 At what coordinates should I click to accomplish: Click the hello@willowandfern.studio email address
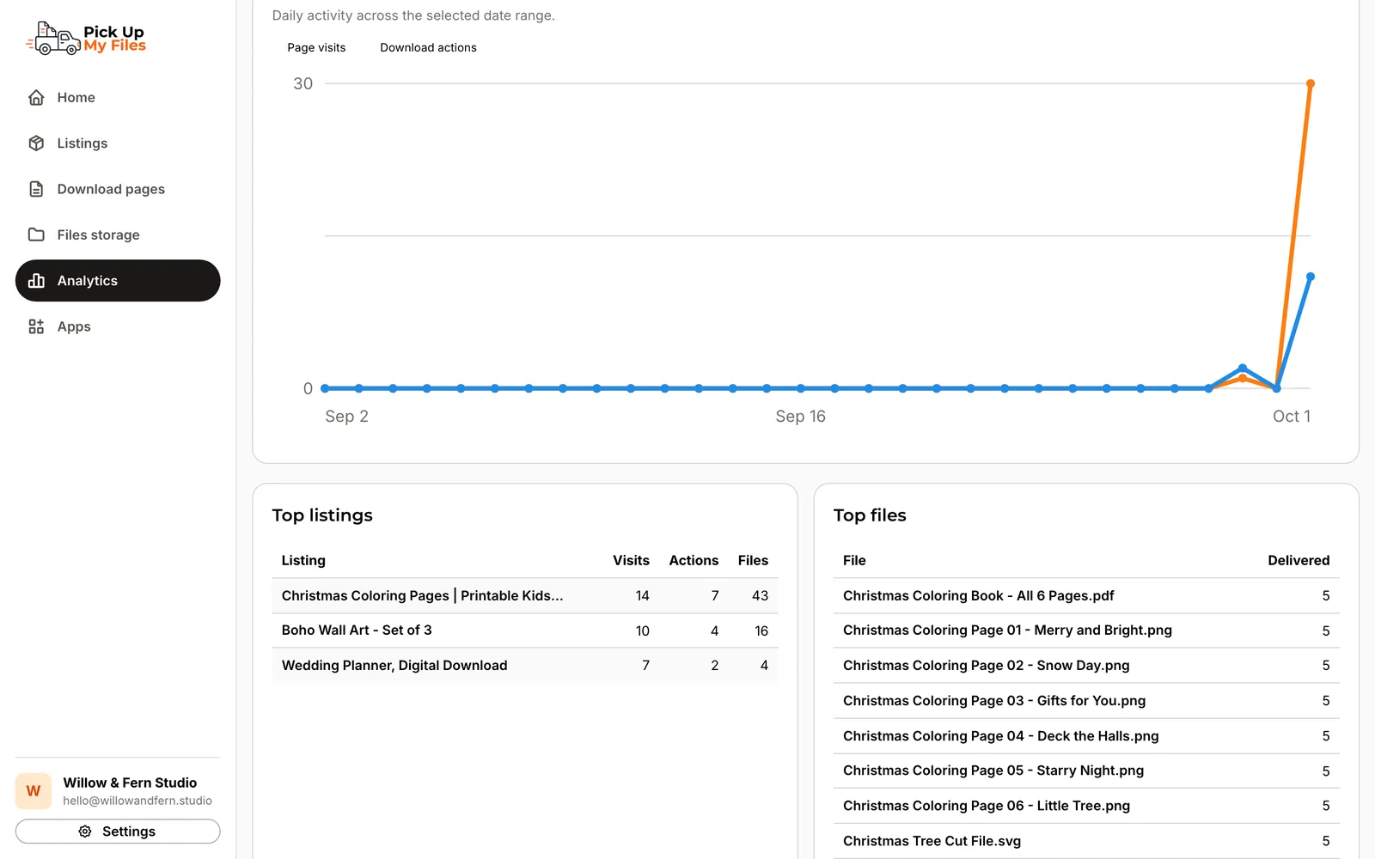137,801
